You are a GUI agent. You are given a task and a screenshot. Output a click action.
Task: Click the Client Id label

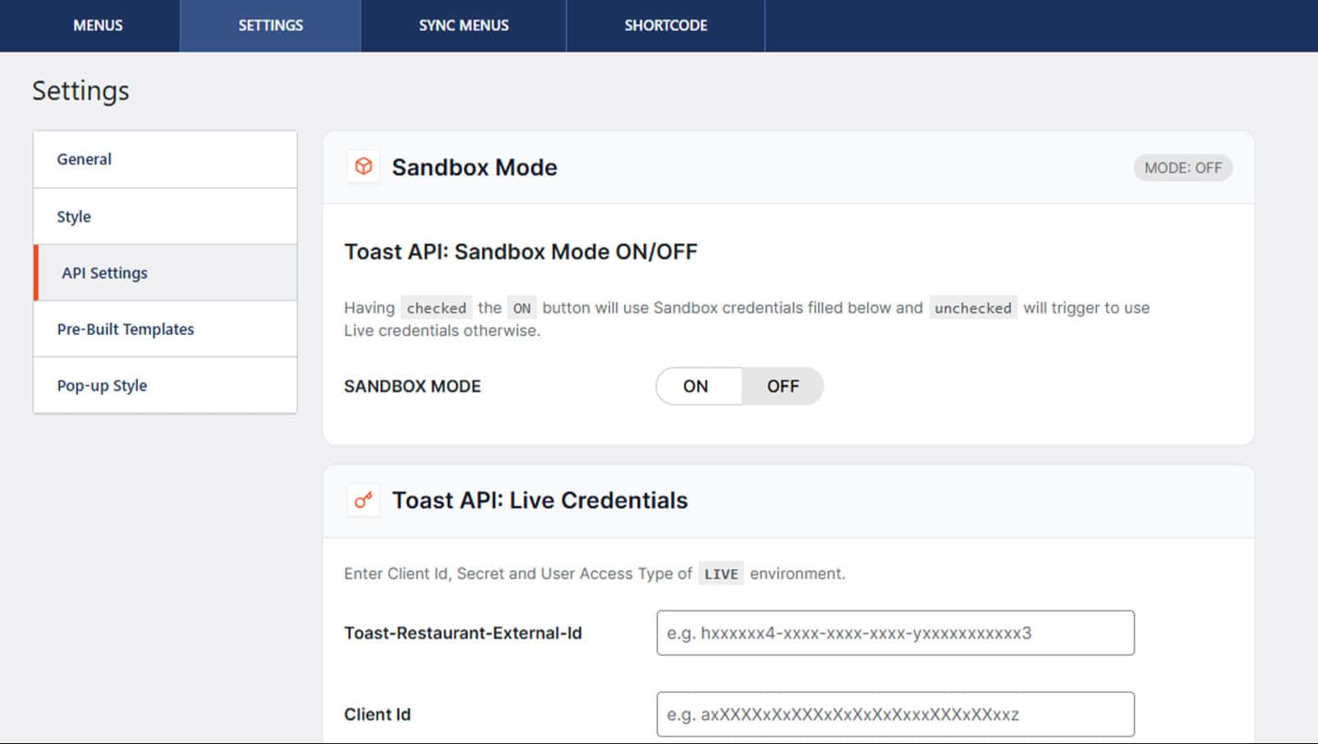coord(377,714)
